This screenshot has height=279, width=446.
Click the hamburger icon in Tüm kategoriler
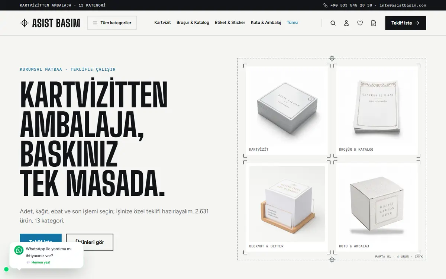pyautogui.click(x=95, y=23)
